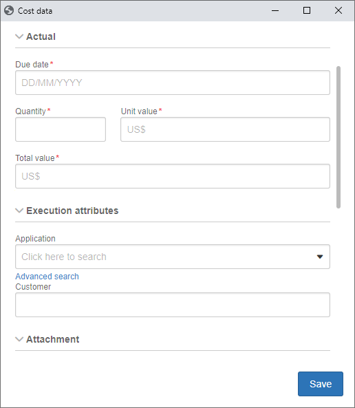Click the 'Execution attributes' heading text
The width and height of the screenshot is (355, 408).
[x=72, y=211]
